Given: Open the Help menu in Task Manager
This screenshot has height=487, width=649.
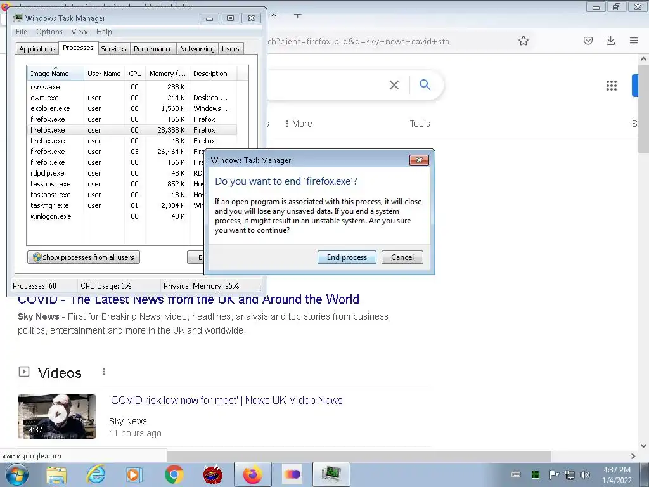Looking at the screenshot, I should tap(105, 32).
